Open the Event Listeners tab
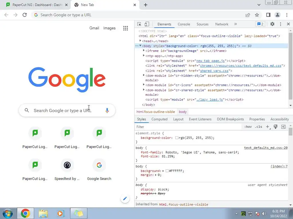293x219 pixels. [x=200, y=119]
